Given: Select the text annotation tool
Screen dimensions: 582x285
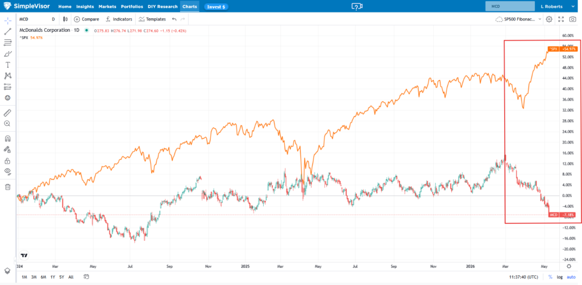Looking at the screenshot, I should pyautogui.click(x=7, y=65).
